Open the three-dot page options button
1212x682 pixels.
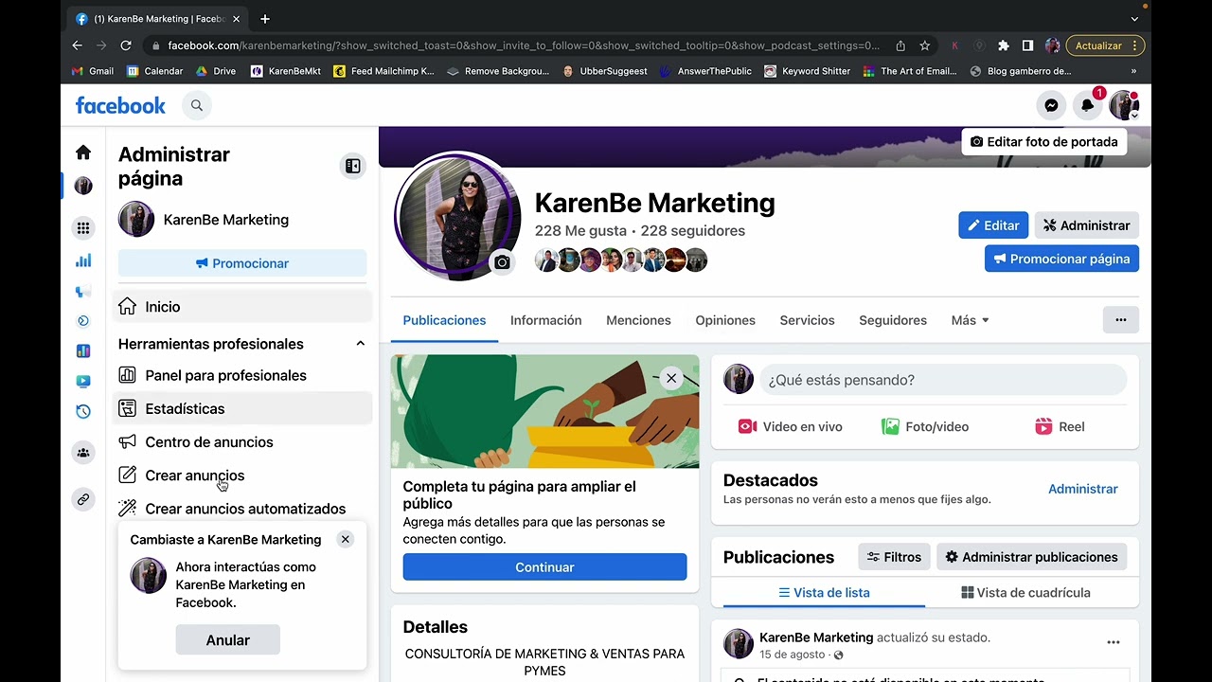click(1120, 320)
